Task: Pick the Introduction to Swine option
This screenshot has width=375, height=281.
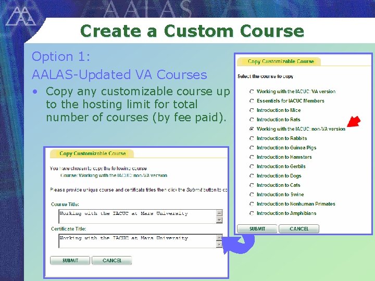Action: click(x=252, y=195)
